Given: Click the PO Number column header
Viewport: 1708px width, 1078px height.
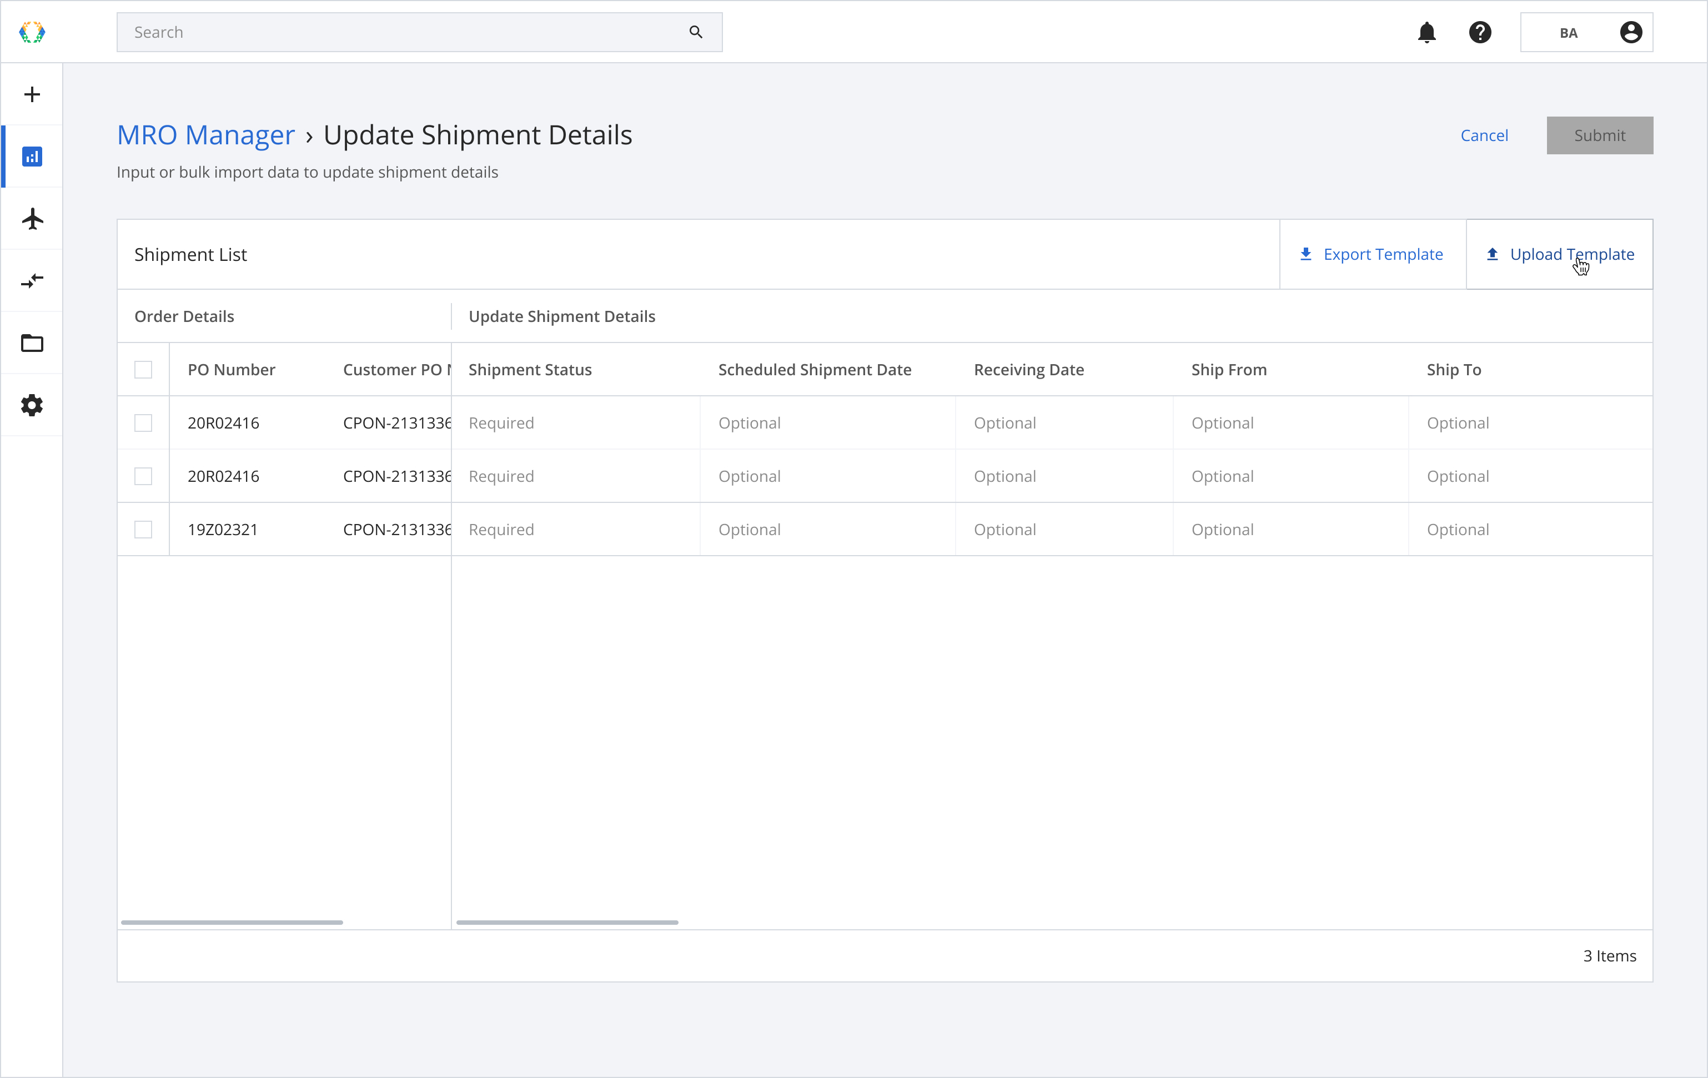Looking at the screenshot, I should [x=231, y=370].
